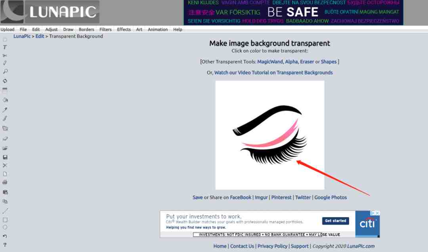Open the MagicWand transparent tool link
Image resolution: width=428 pixels, height=252 pixels.
pyautogui.click(x=270, y=62)
